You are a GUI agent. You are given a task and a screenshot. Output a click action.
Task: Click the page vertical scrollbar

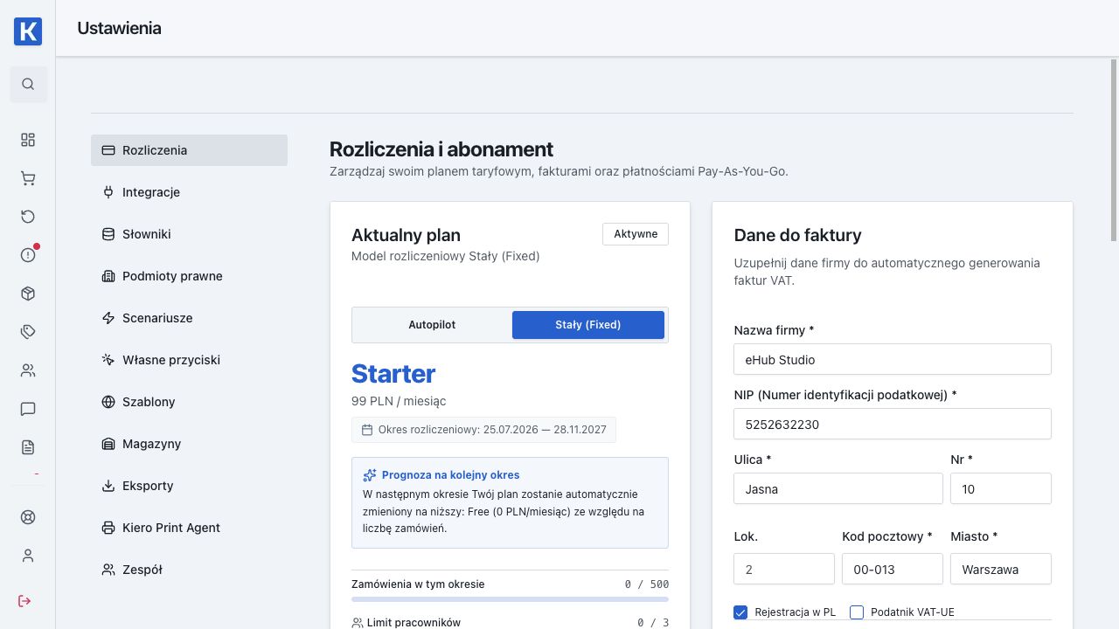coord(1114,149)
